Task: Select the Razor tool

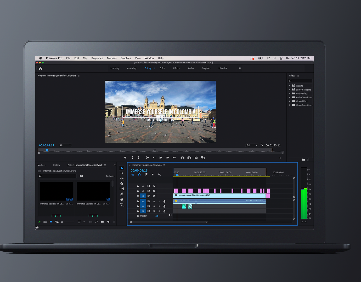Action: click(x=122, y=184)
